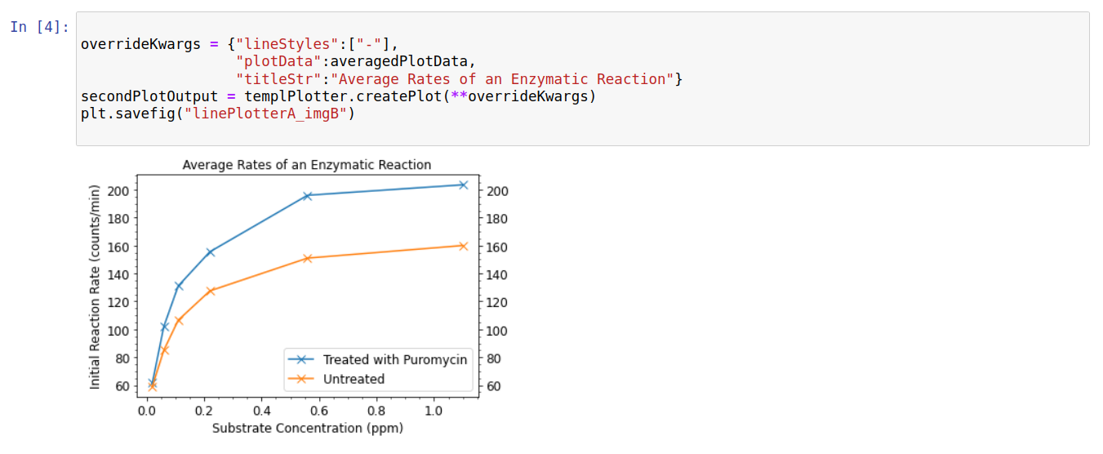
Task: Click the blue marker at 0.56 substrate concentration
Action: pos(308,195)
